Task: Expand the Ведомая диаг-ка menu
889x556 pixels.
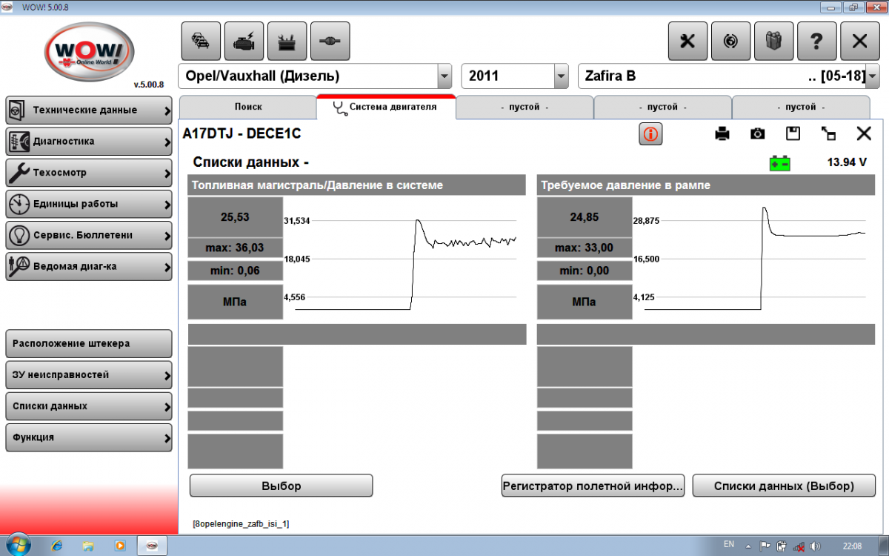Action: pos(89,266)
